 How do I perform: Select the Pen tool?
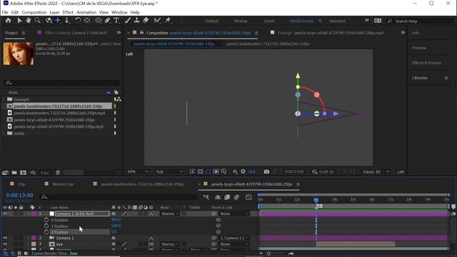click(107, 21)
